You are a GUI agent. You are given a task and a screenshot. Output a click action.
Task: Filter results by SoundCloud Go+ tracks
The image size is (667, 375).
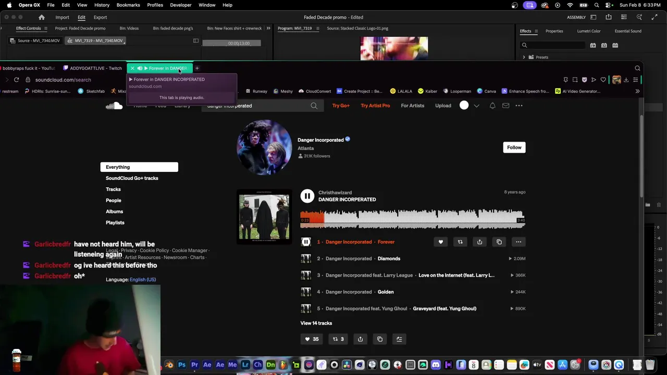click(132, 178)
